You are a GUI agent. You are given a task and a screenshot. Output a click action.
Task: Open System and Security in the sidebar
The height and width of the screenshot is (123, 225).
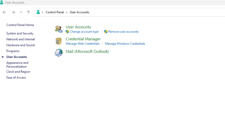[20, 33]
